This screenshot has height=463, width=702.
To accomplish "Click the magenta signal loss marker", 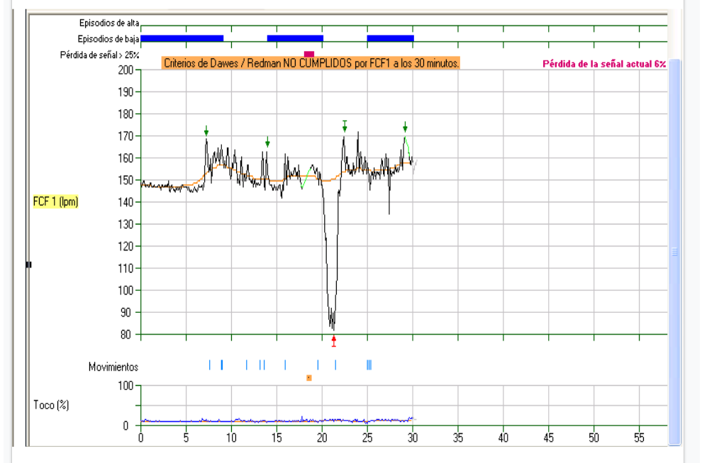I will click(308, 54).
